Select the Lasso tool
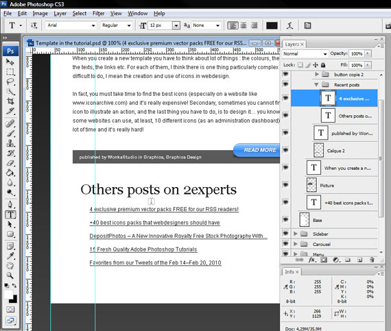 (10, 82)
